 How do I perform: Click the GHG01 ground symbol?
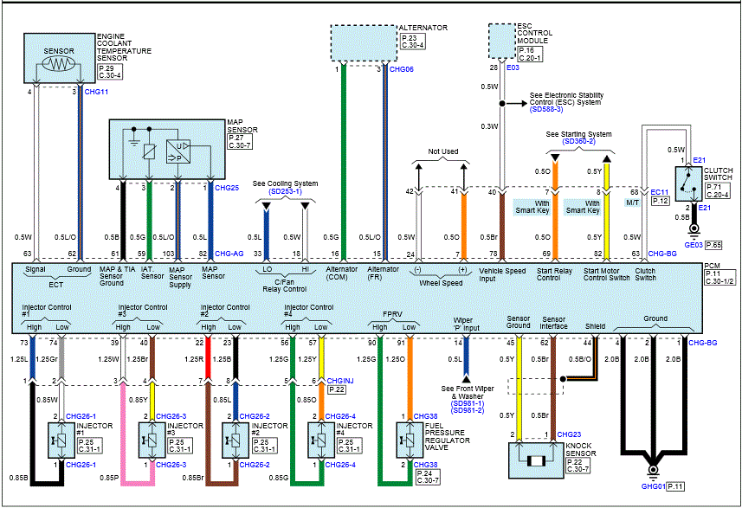coord(651,473)
